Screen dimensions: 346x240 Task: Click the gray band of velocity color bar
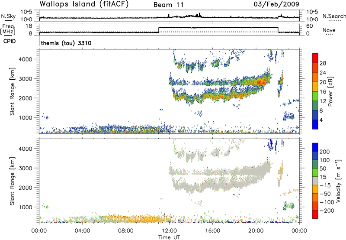tap(315, 181)
